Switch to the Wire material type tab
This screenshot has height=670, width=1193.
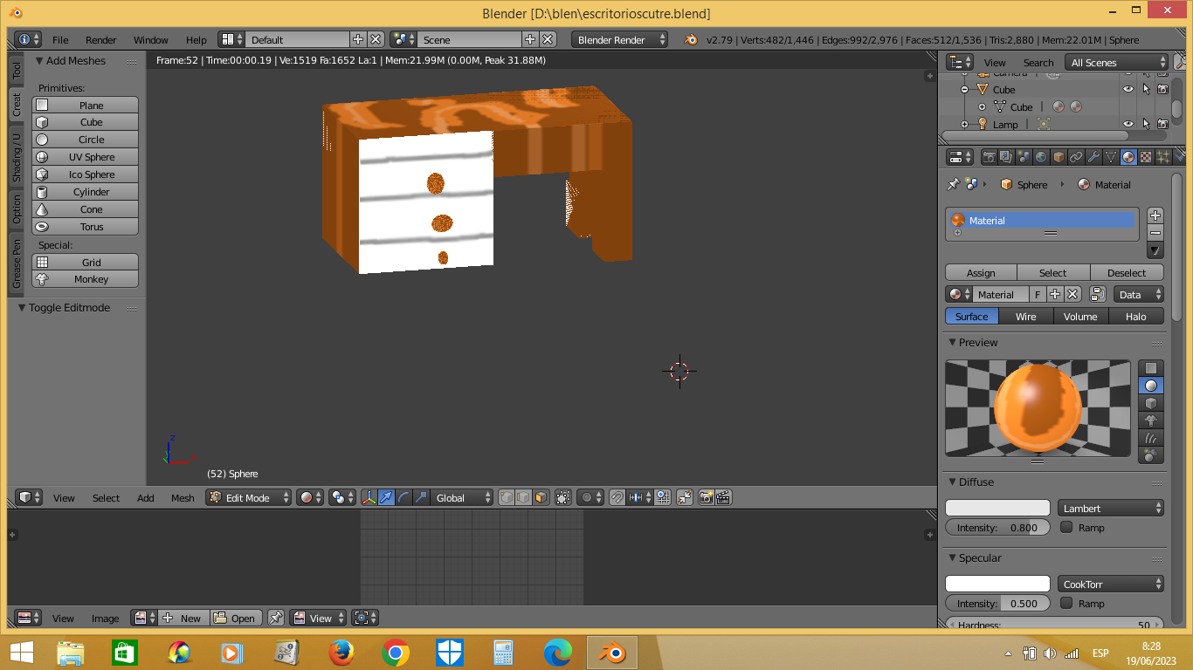[x=1025, y=316]
